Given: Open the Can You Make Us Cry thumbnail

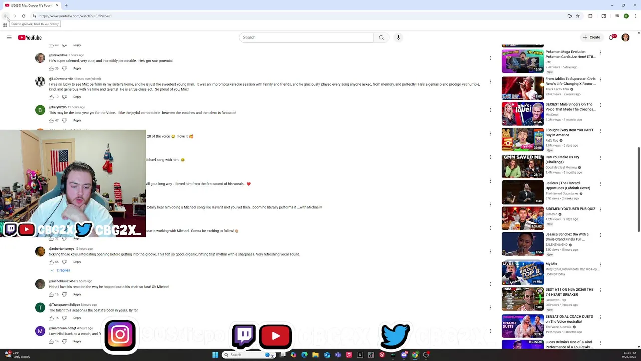Looking at the screenshot, I should [x=523, y=166].
